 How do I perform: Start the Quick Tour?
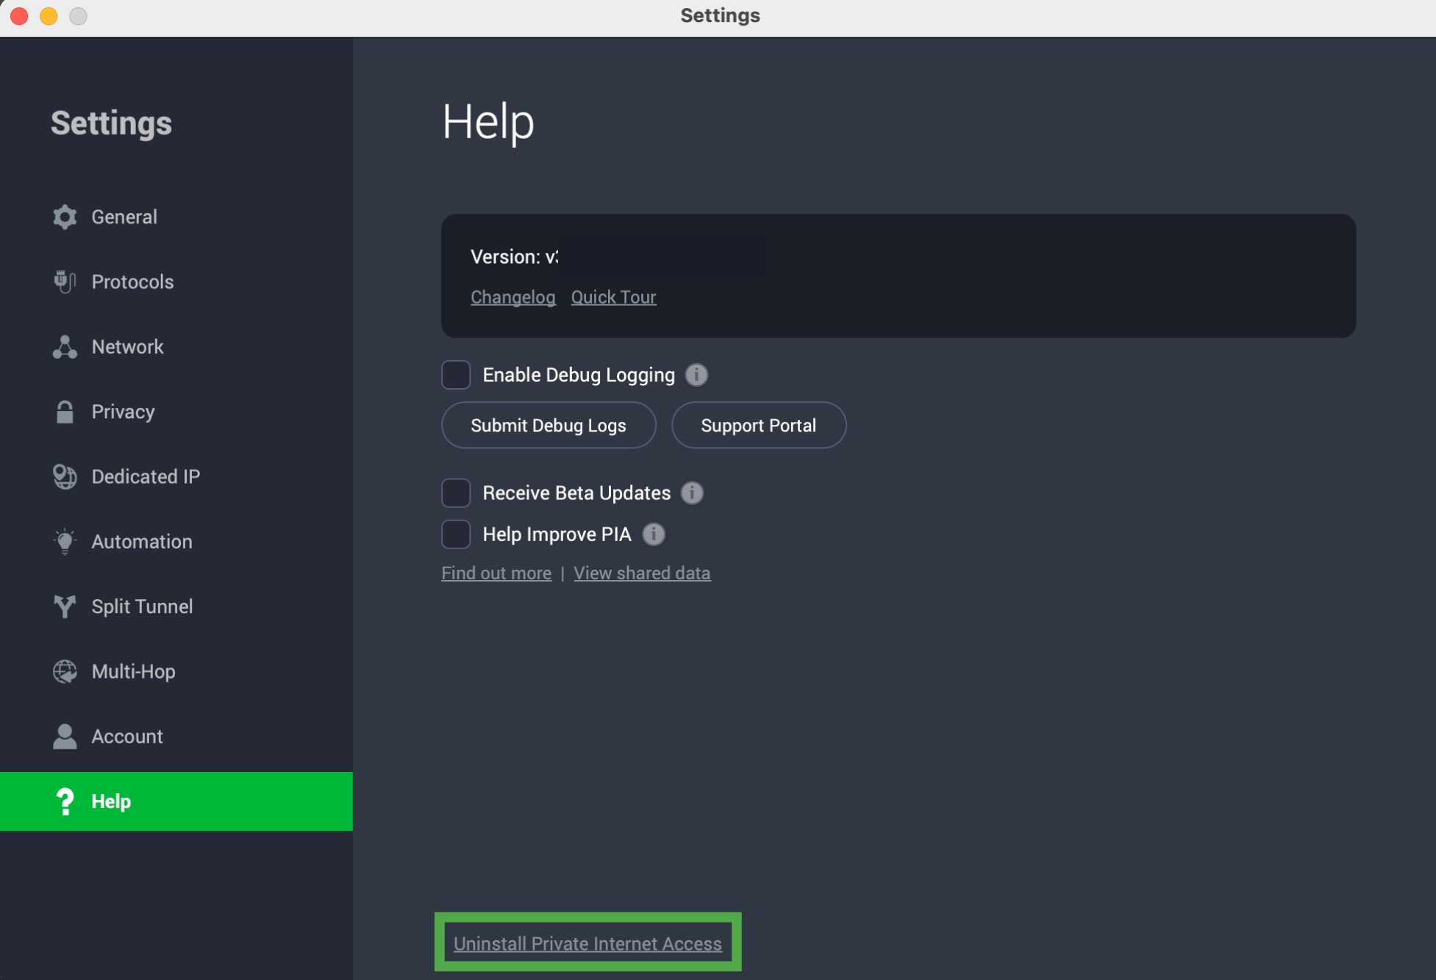(614, 297)
